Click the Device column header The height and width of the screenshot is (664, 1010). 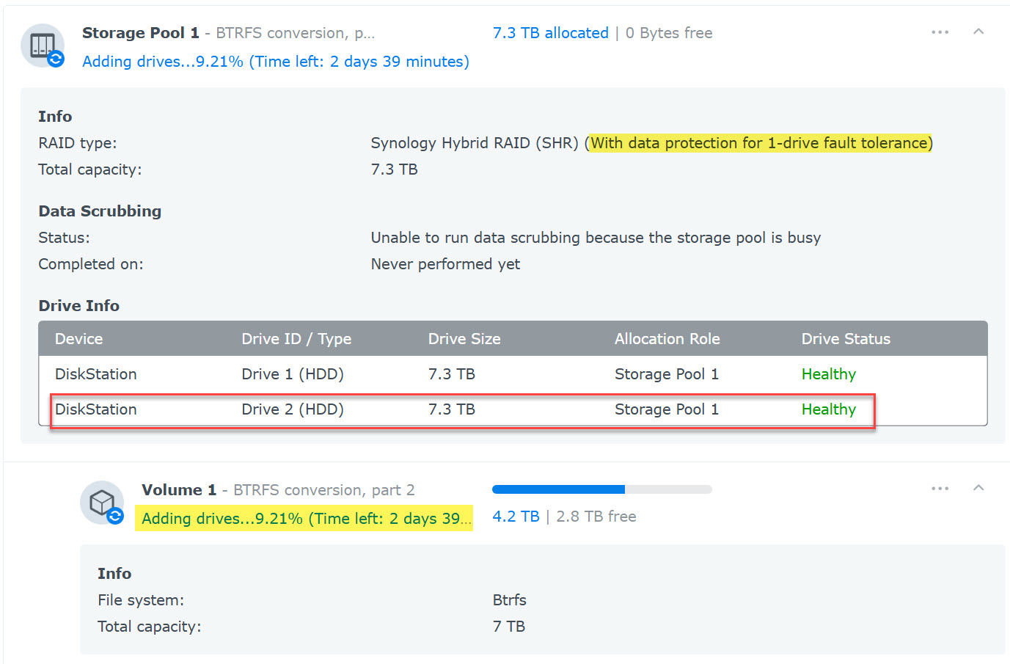tap(79, 339)
